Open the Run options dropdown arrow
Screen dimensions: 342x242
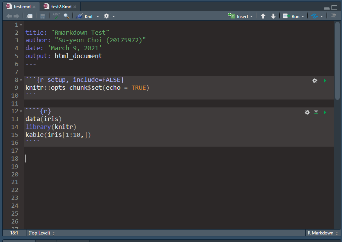click(303, 17)
